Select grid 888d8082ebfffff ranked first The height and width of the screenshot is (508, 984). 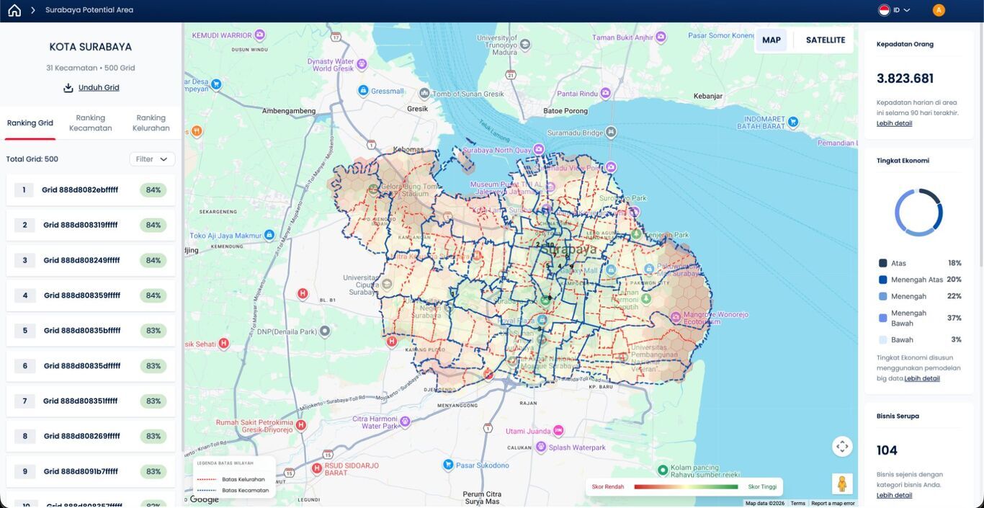click(91, 190)
